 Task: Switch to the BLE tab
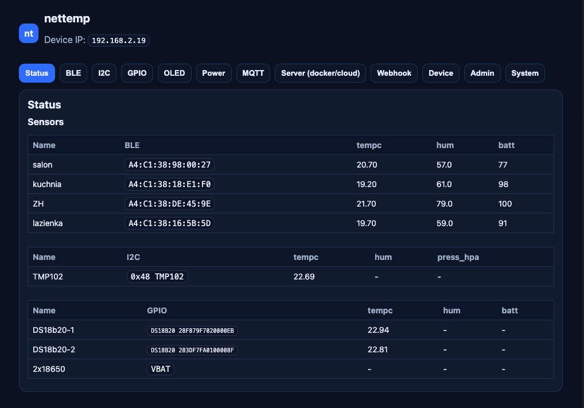pos(73,73)
